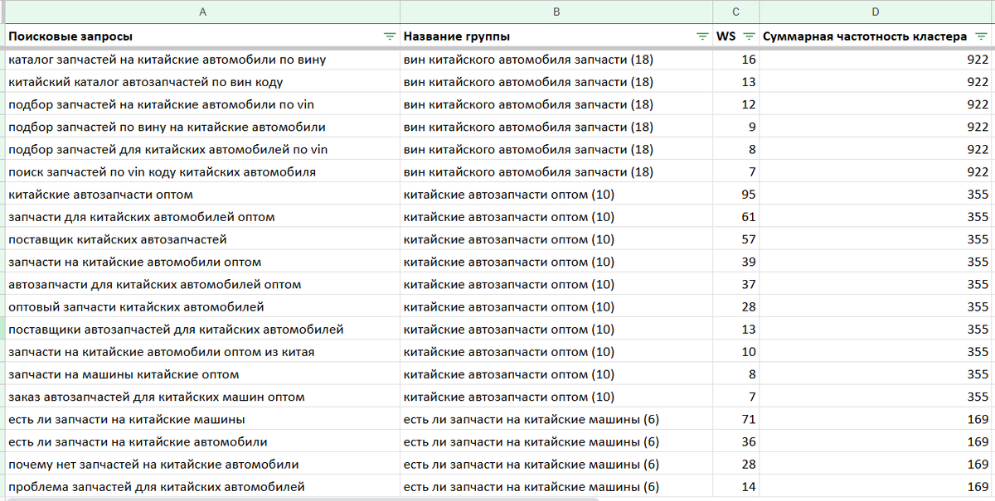The image size is (995, 501).
Task: Select cell 'почему нет запчастей на китайские автомобили'
Action: click(x=201, y=465)
